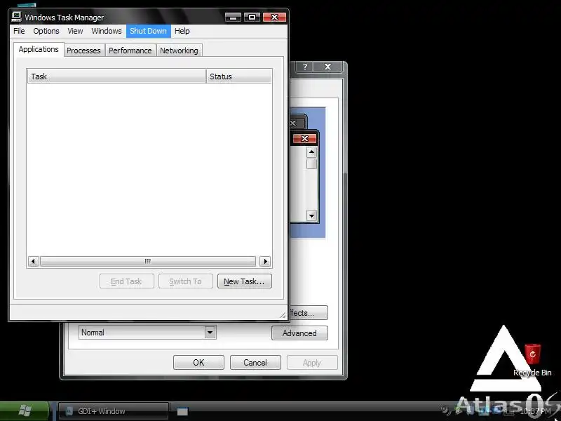The image size is (561, 421).
Task: Click the help question mark in background dialog
Action: [305, 67]
